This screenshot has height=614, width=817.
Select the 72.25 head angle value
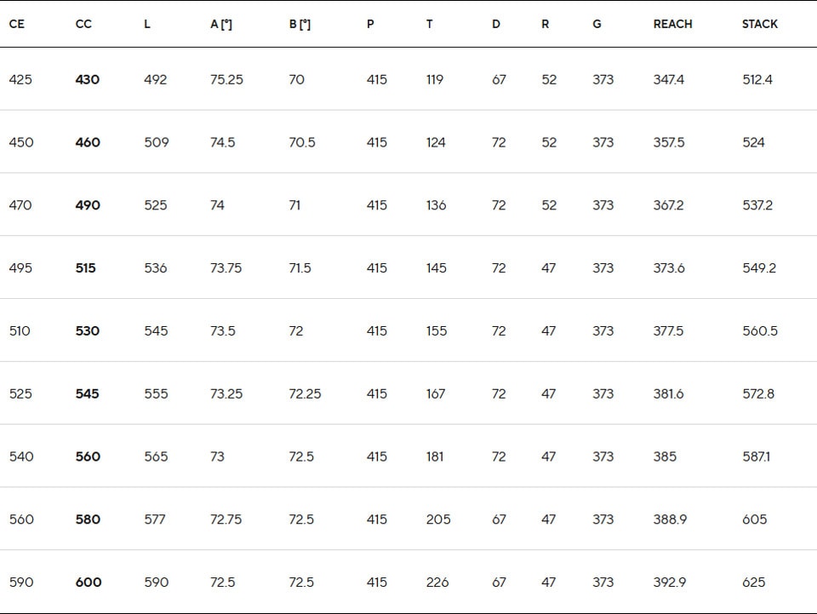305,393
